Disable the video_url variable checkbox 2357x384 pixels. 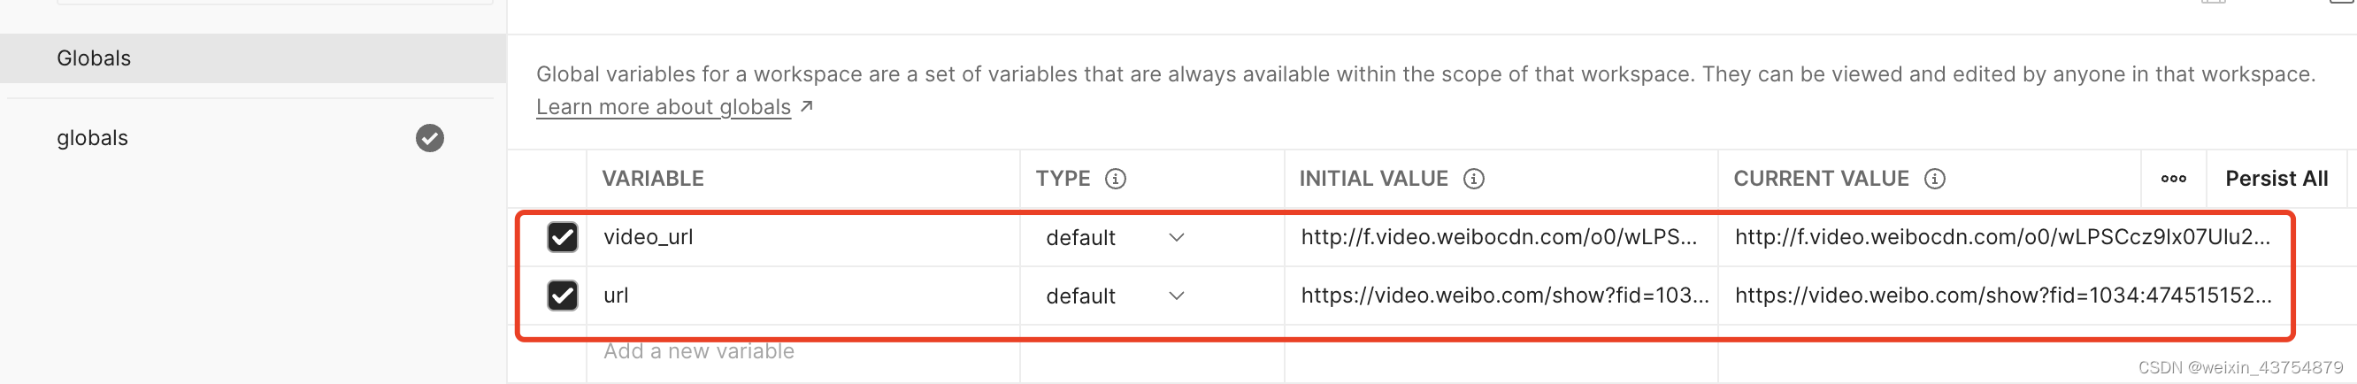pos(562,238)
